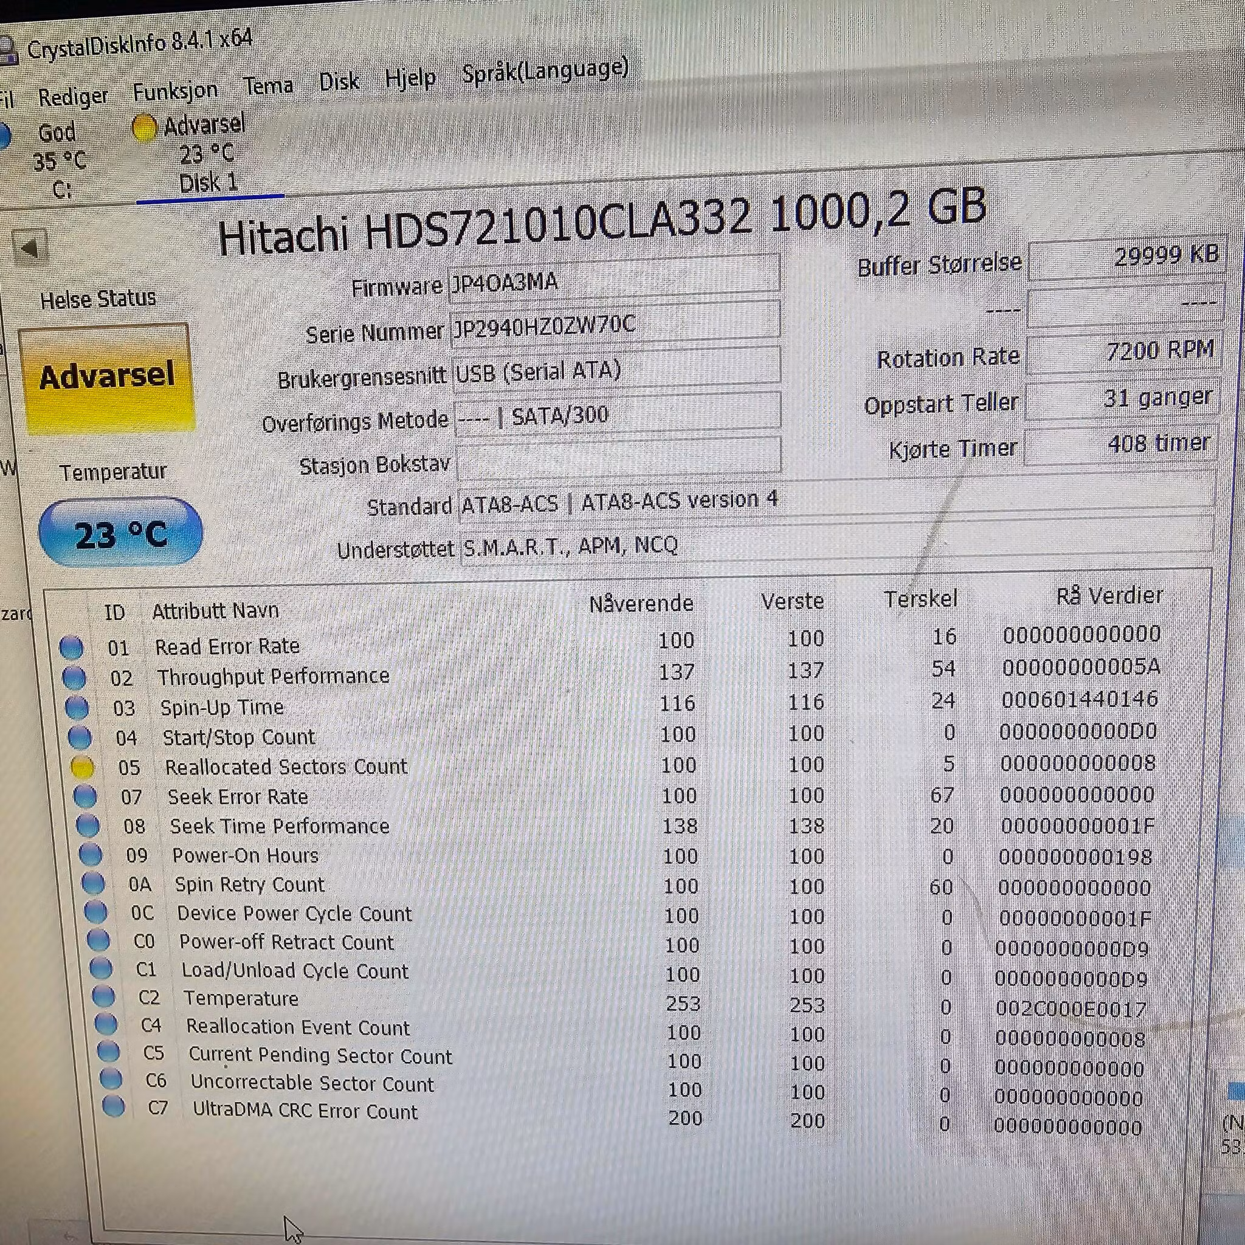Open the Funksjon menu
Screen dimensions: 1245x1245
pos(175,90)
